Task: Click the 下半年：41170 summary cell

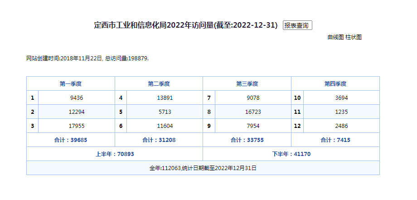Action: pyautogui.click(x=291, y=154)
